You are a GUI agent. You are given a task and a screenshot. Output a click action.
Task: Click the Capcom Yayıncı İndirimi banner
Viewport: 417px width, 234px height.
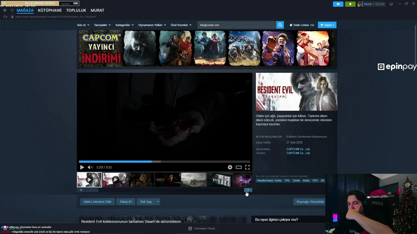pyautogui.click(x=207, y=48)
